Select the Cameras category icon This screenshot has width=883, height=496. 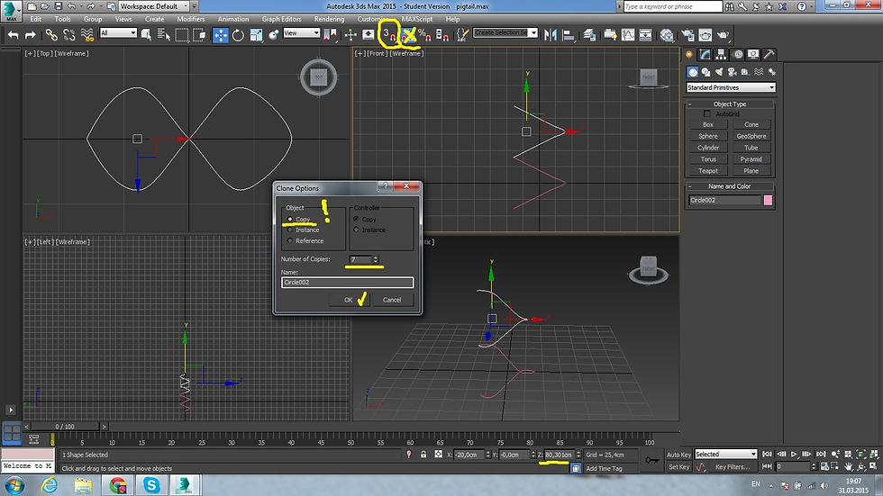click(732, 72)
